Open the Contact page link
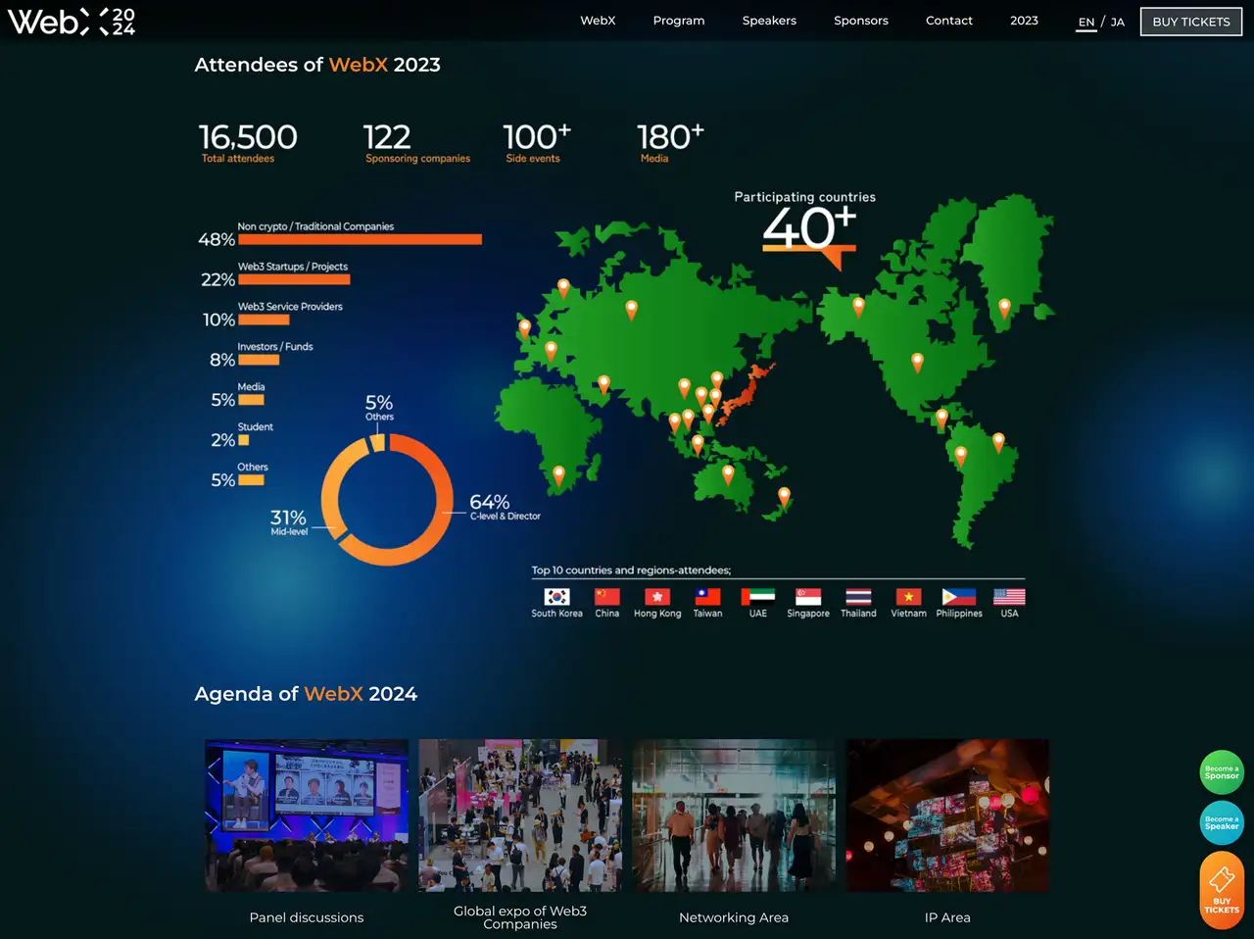The image size is (1254, 939). point(948,20)
